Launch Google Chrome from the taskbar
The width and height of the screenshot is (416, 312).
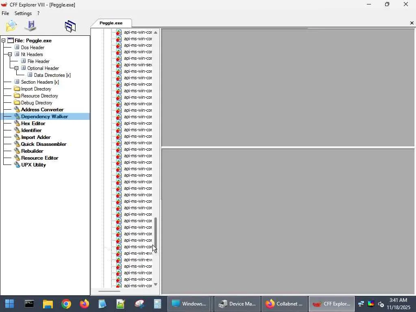pos(66,304)
